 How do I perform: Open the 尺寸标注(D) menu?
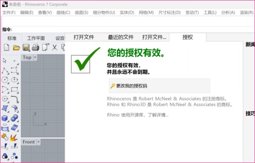point(170,12)
